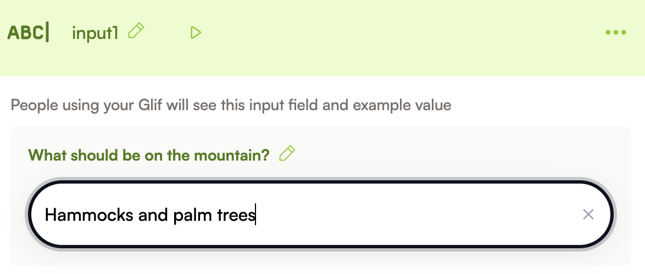Click blank area inside the text field

(x=418, y=215)
